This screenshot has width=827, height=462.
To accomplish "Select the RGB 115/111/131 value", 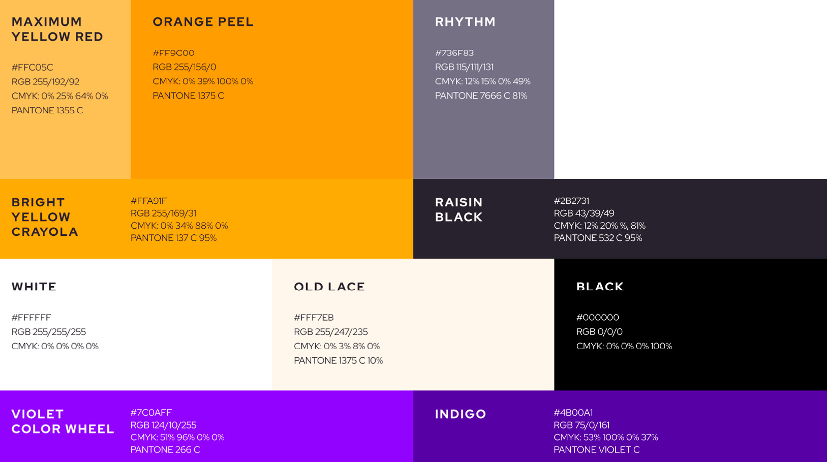I will pyautogui.click(x=464, y=67).
